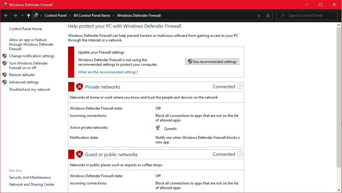The image size is (342, 193).
Task: Click the red shield icon beside Private networks
Action: pyautogui.click(x=79, y=87)
